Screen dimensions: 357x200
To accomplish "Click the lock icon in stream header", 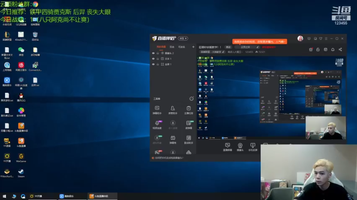I will coord(318,49).
